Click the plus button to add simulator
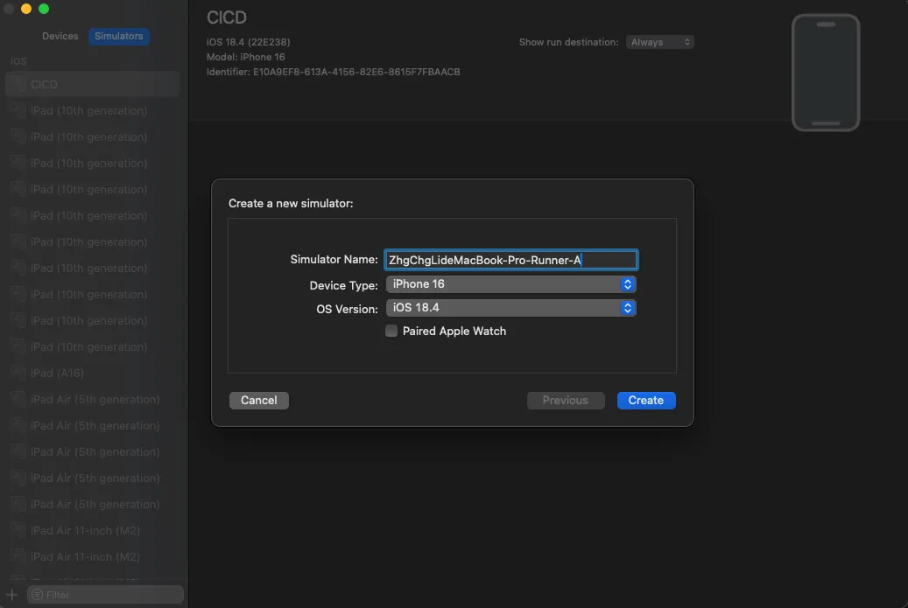Viewport: 908px width, 608px height. [x=11, y=595]
